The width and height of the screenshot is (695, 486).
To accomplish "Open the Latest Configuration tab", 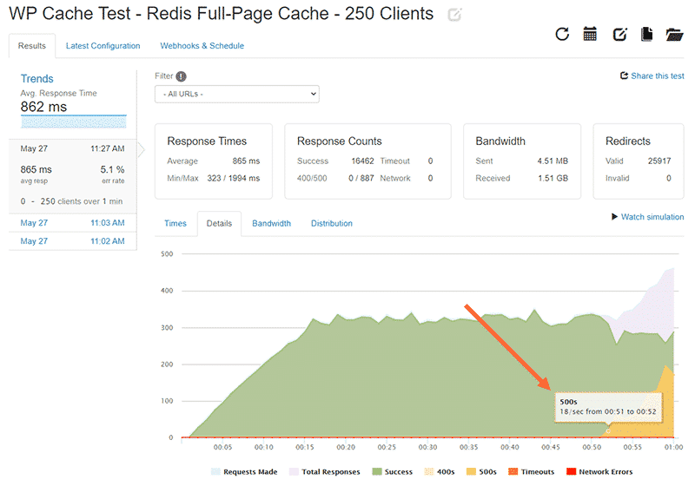I will click(x=103, y=46).
